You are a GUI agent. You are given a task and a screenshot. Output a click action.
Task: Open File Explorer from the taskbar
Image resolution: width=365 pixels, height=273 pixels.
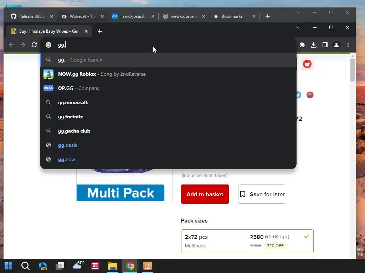tap(112, 266)
